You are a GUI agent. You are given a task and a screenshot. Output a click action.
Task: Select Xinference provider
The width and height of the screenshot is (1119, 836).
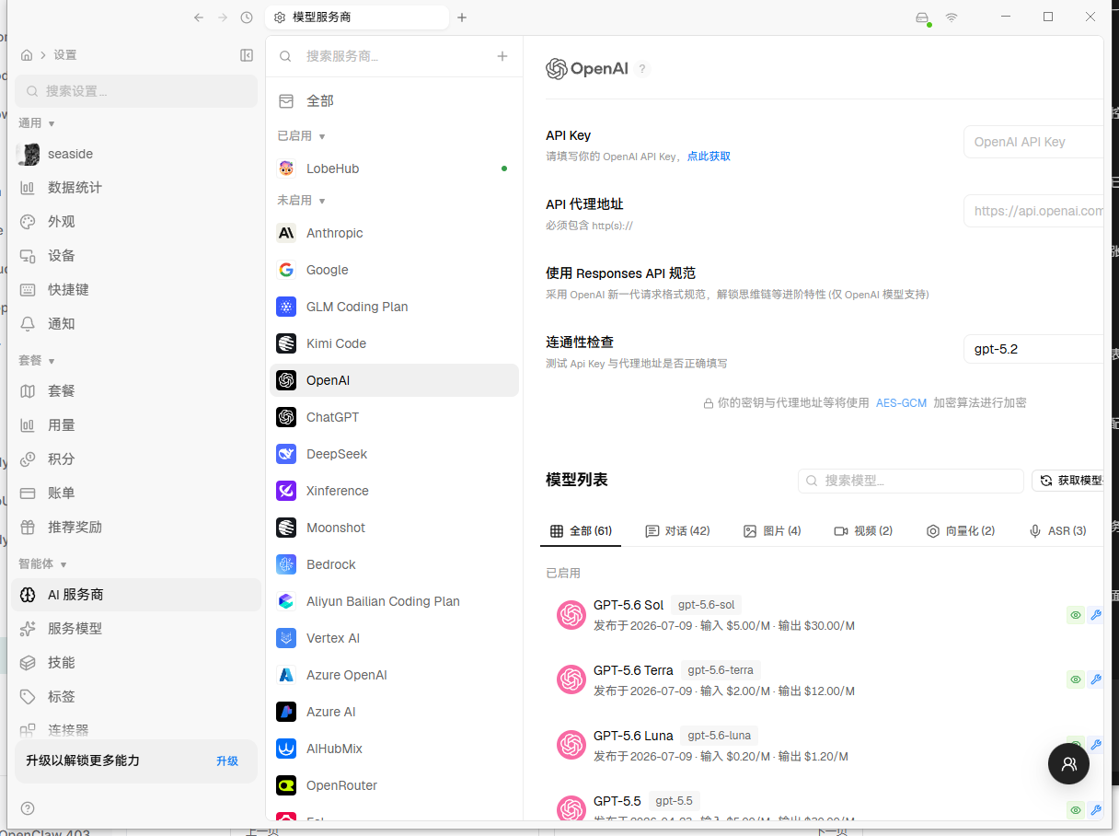(x=394, y=491)
